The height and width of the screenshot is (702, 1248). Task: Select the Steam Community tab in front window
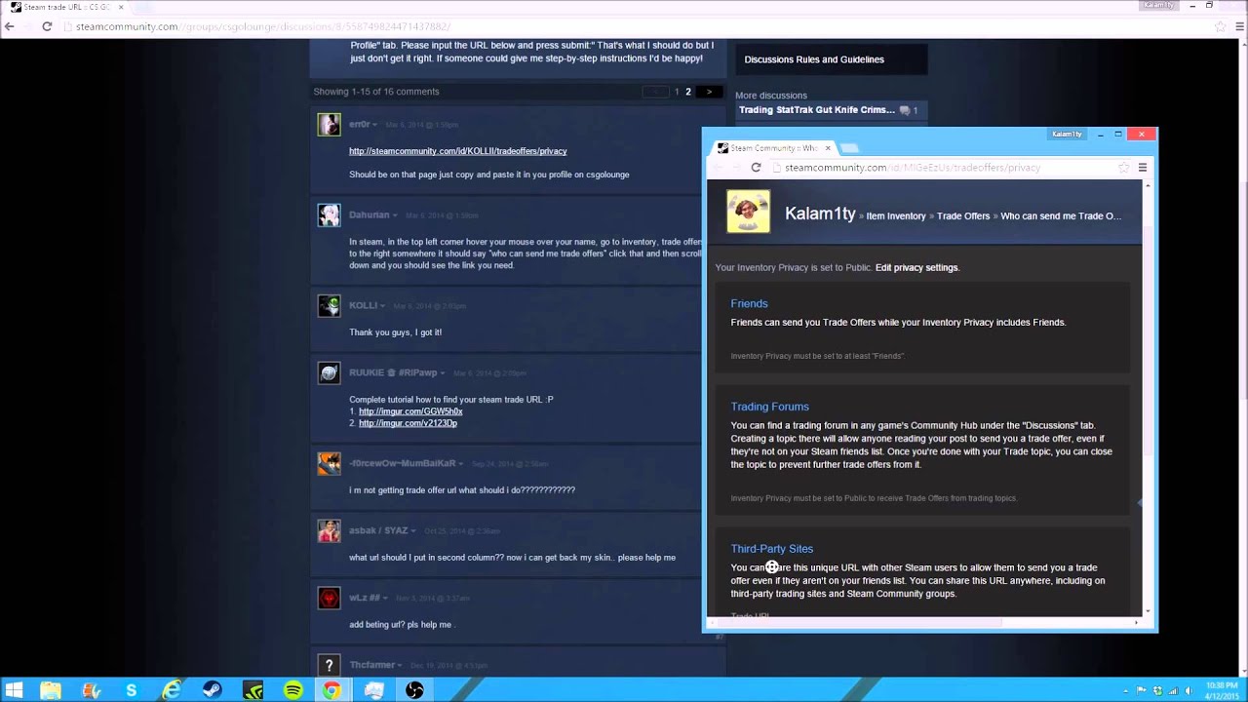pyautogui.click(x=774, y=148)
